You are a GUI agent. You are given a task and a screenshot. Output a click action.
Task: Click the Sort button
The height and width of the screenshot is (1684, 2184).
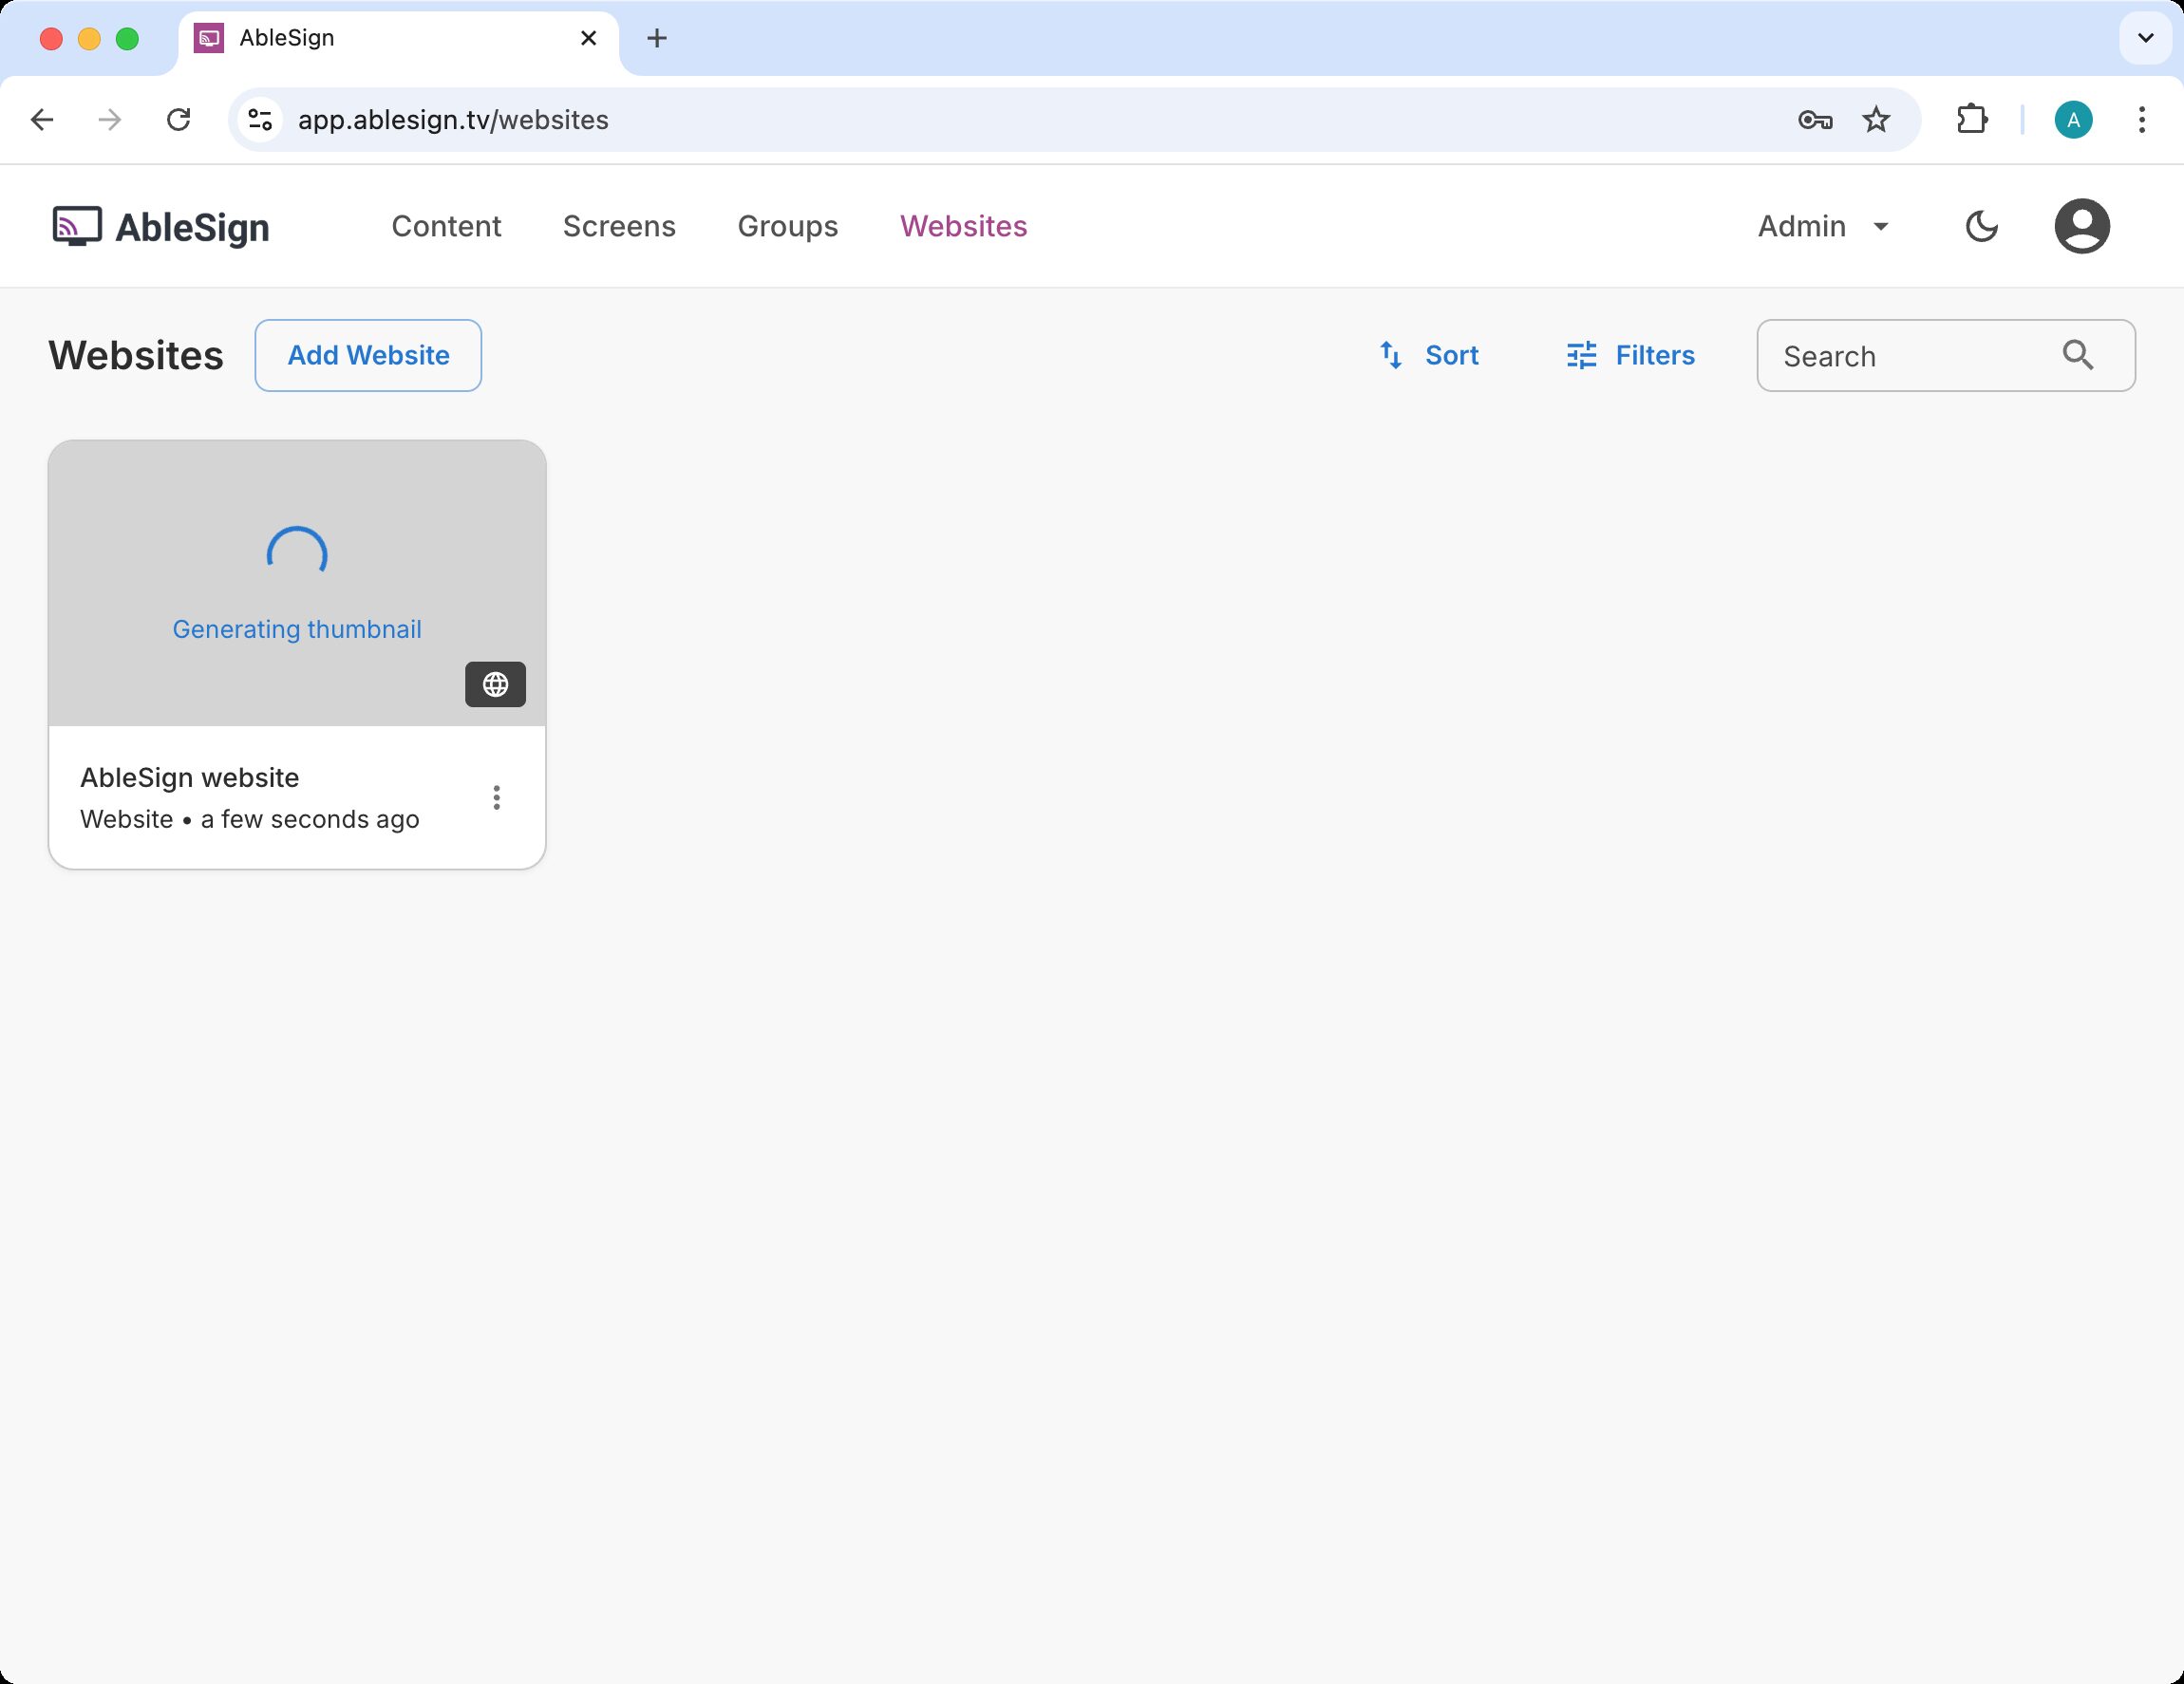point(1429,356)
